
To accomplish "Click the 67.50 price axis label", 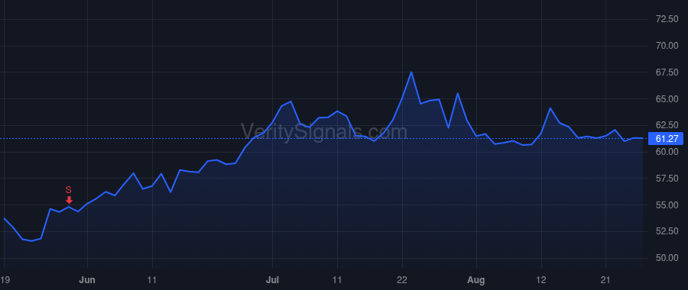I will 667,72.
